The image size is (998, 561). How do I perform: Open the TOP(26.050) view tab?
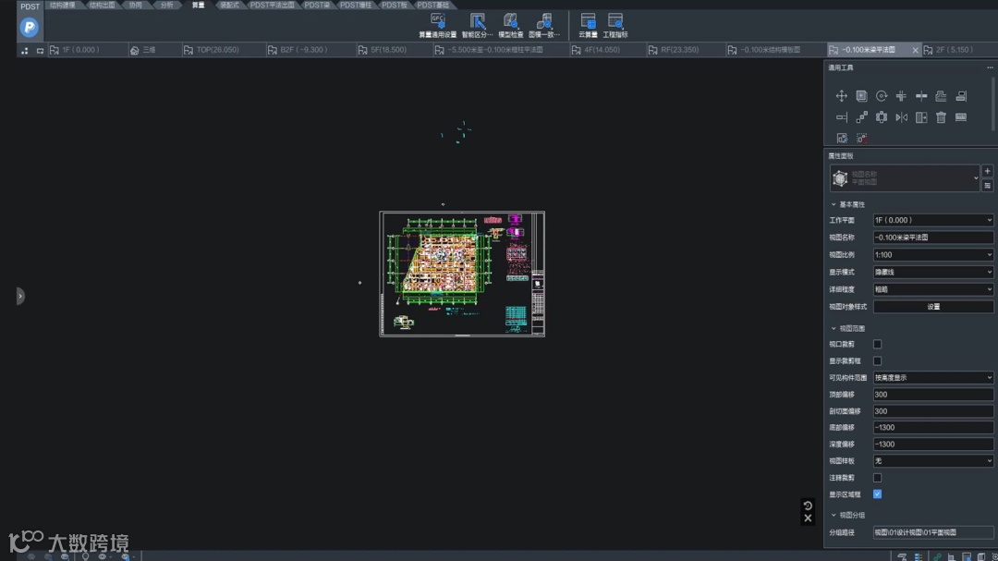coord(217,50)
